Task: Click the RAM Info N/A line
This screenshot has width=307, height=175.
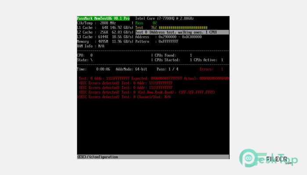Action: [90, 46]
